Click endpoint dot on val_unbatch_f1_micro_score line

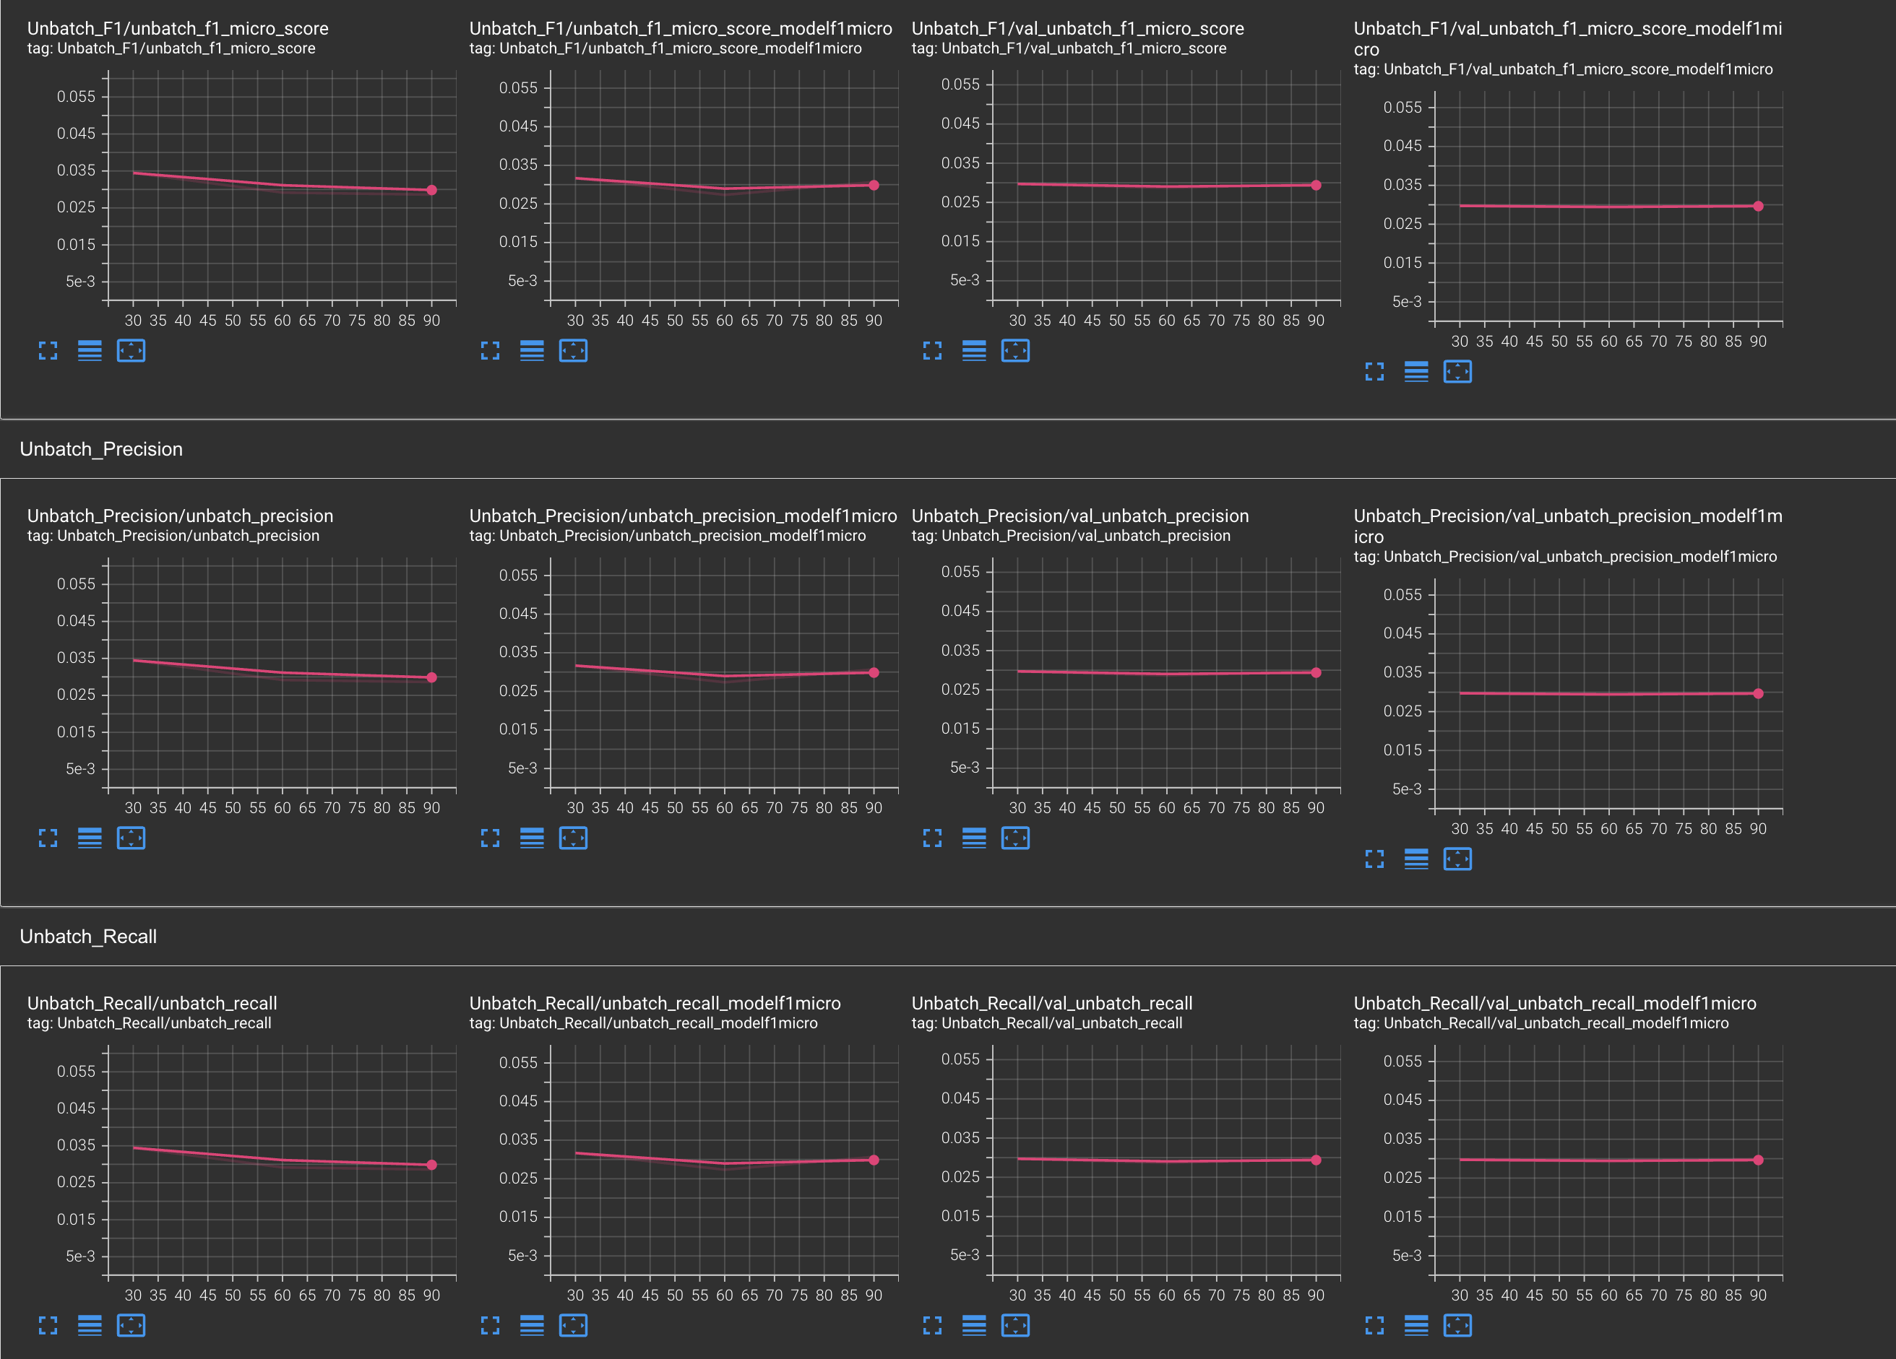coord(1316,186)
